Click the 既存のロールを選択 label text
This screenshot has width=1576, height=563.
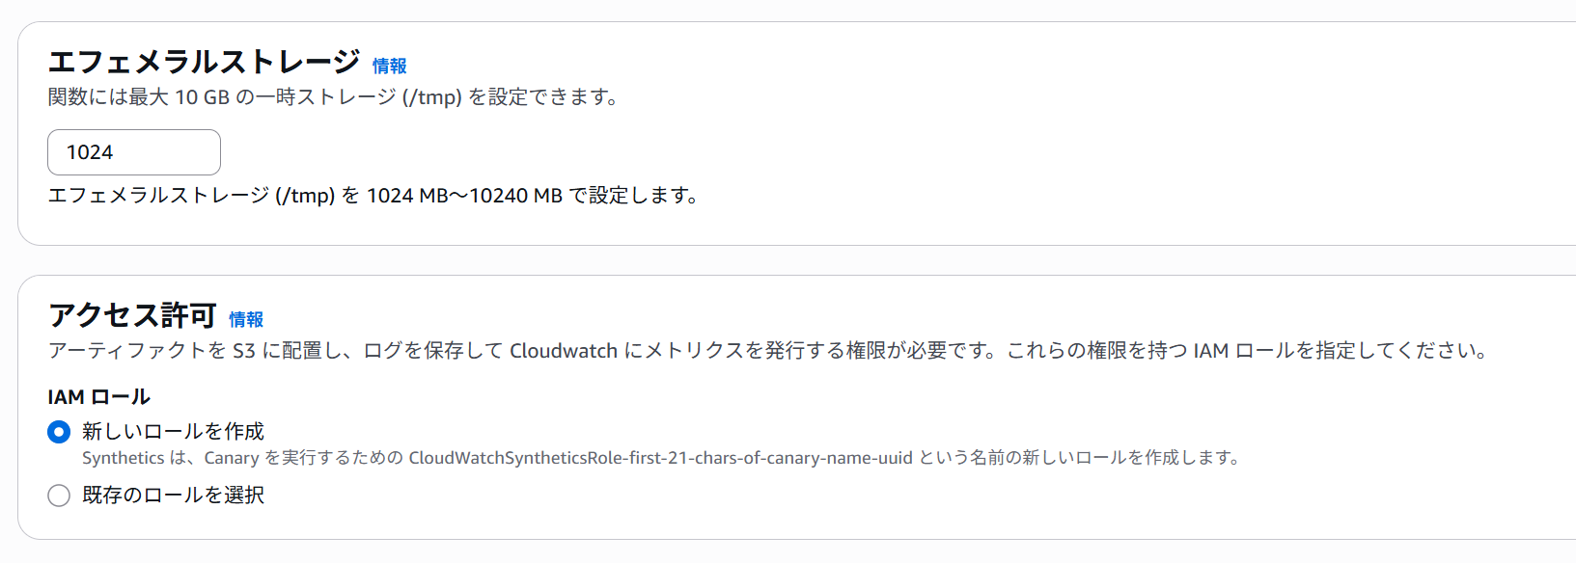click(x=173, y=495)
